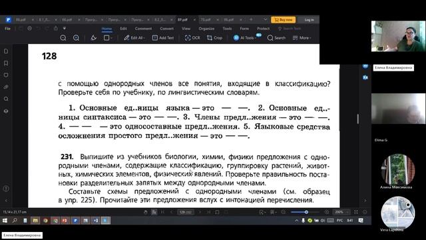Switch to the Home ribbon tab
The image size is (426, 240).
tap(106, 29)
